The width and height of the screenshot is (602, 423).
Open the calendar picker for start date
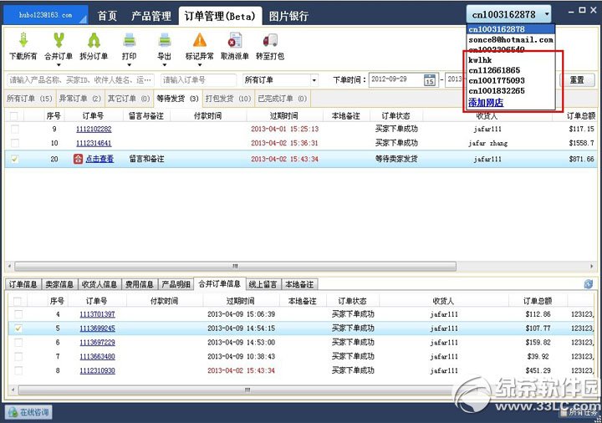click(429, 80)
